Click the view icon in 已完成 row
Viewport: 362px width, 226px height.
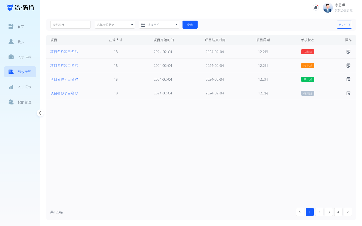pos(348,79)
